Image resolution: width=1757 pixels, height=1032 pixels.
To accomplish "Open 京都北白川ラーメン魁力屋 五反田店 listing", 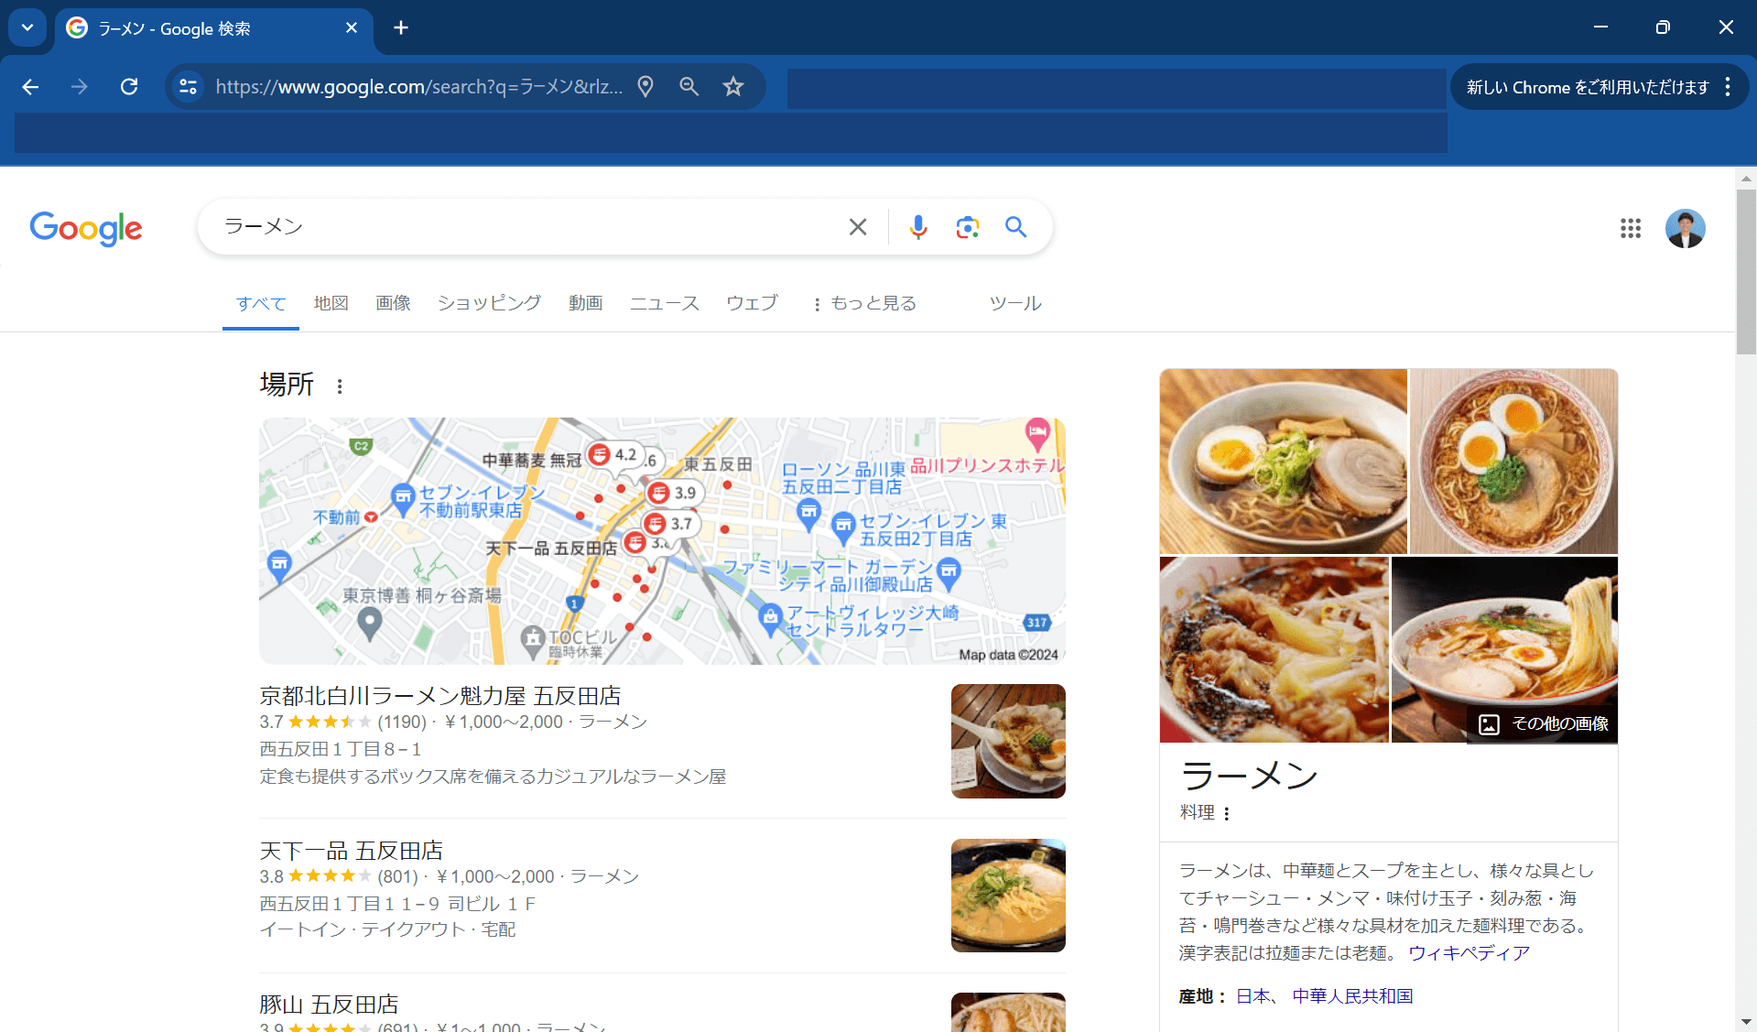I will click(440, 697).
